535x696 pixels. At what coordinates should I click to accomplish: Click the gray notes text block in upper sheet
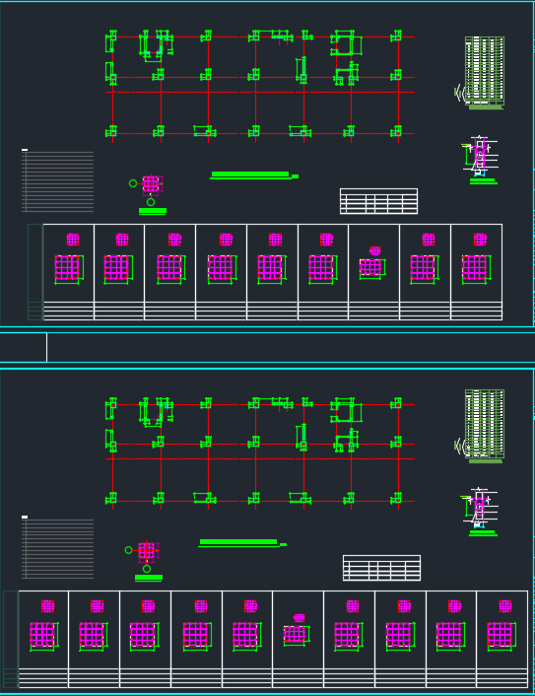pos(58,181)
